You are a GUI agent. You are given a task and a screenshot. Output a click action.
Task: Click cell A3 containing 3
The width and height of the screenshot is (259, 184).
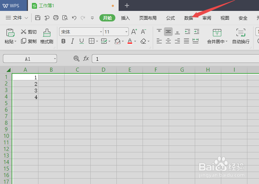click(25, 90)
